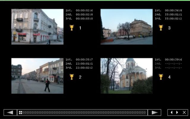
Task: Click the trophy icon for level 1
Action: pos(72,28)
